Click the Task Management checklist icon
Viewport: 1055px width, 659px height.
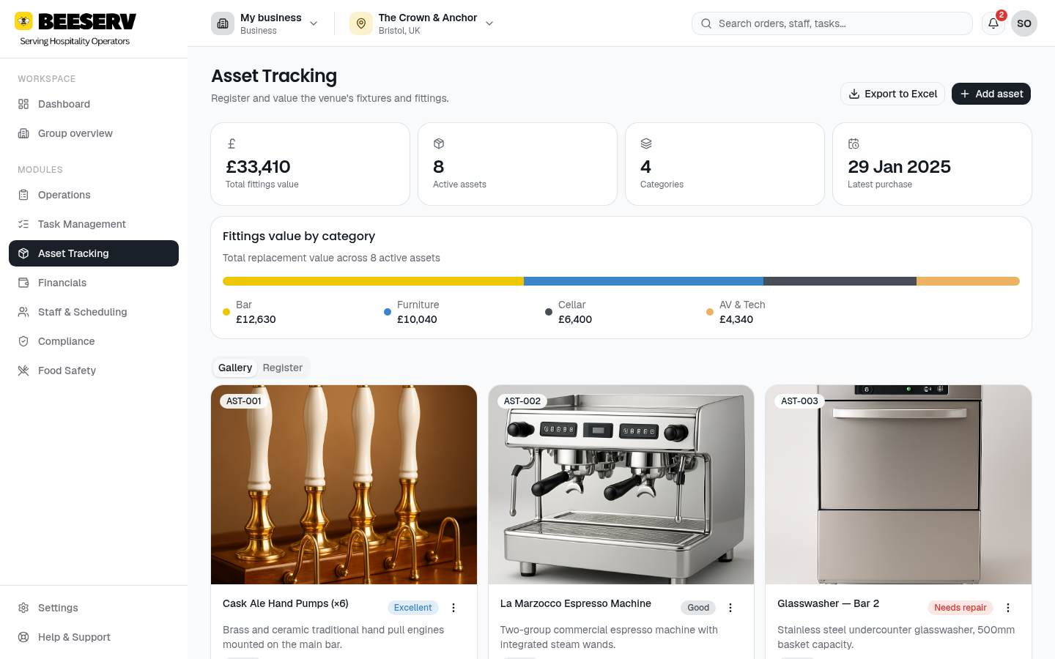tap(23, 224)
